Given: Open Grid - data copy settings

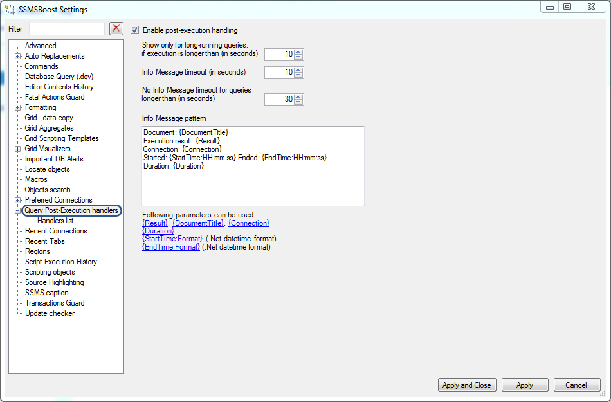Looking at the screenshot, I should tap(49, 118).
